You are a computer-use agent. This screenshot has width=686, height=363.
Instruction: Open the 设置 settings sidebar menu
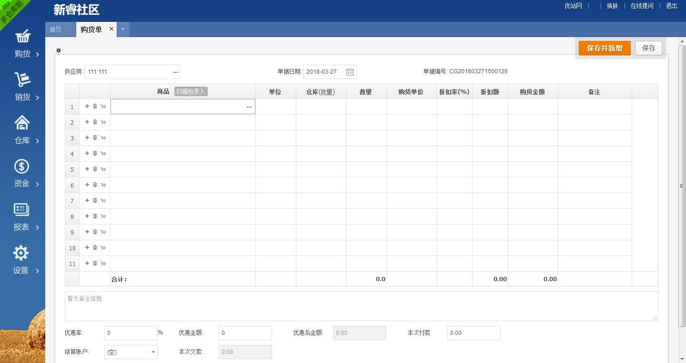point(22,260)
